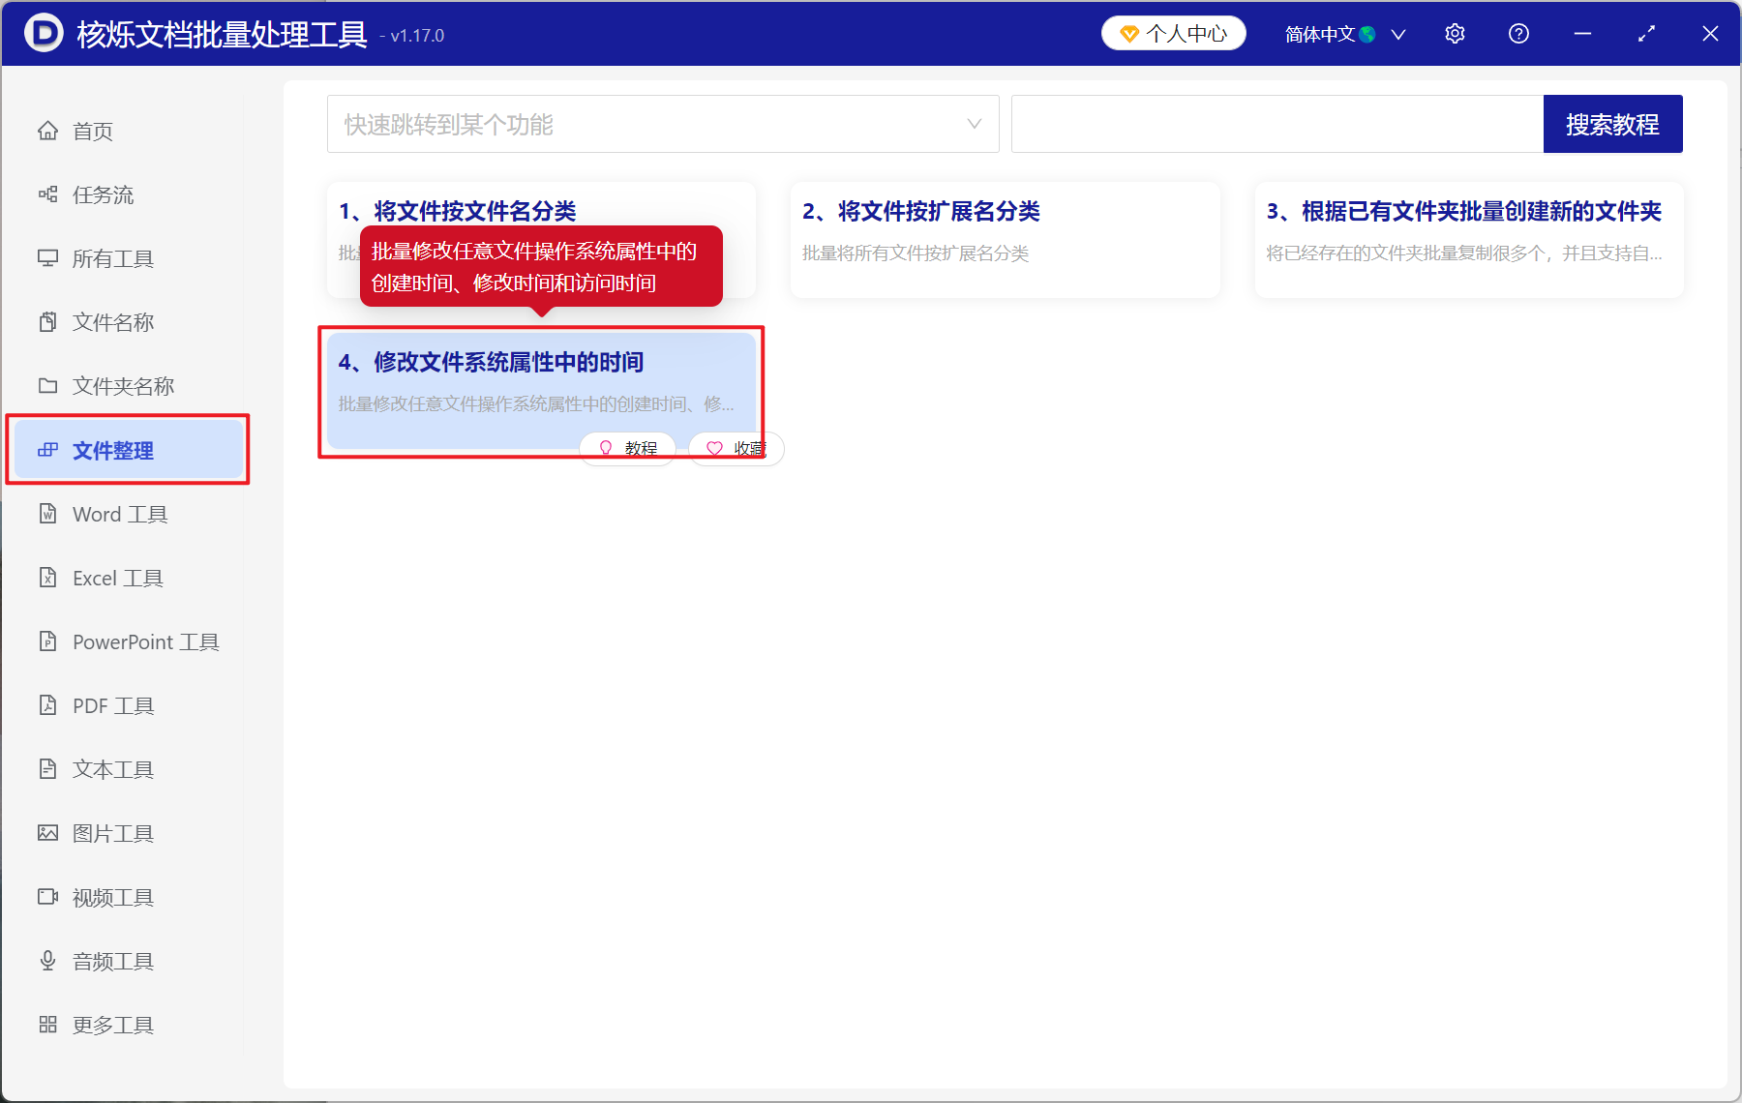Select the 视频工具 video tools icon
Viewport: 1742px width, 1103px height.
[x=111, y=897]
